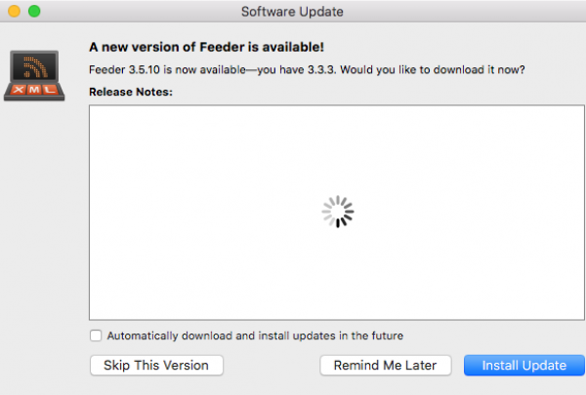Click the L key on the Feeder icon

click(x=50, y=90)
